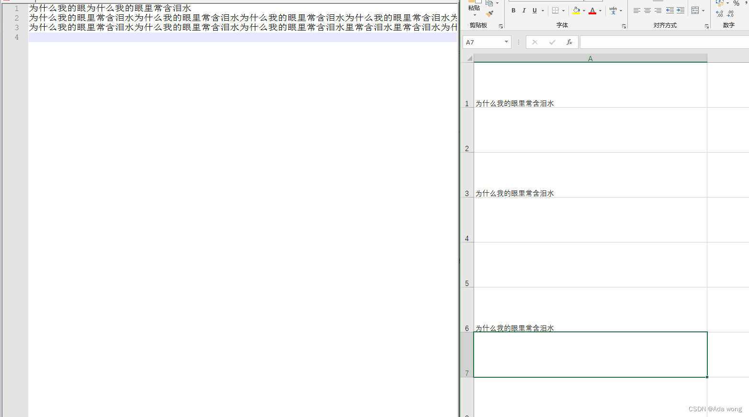This screenshot has height=417, width=749.
Task: Expand the Name Box dropdown arrow
Action: (506, 42)
